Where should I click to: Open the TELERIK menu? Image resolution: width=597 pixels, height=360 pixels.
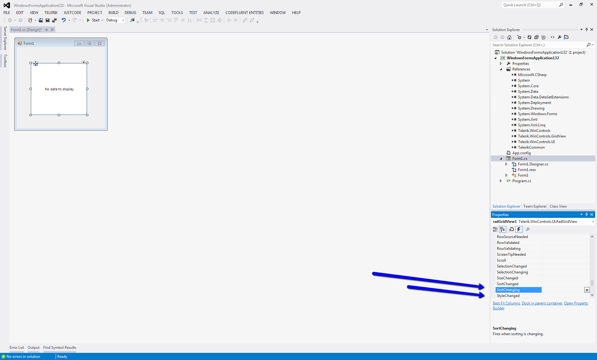51,13
